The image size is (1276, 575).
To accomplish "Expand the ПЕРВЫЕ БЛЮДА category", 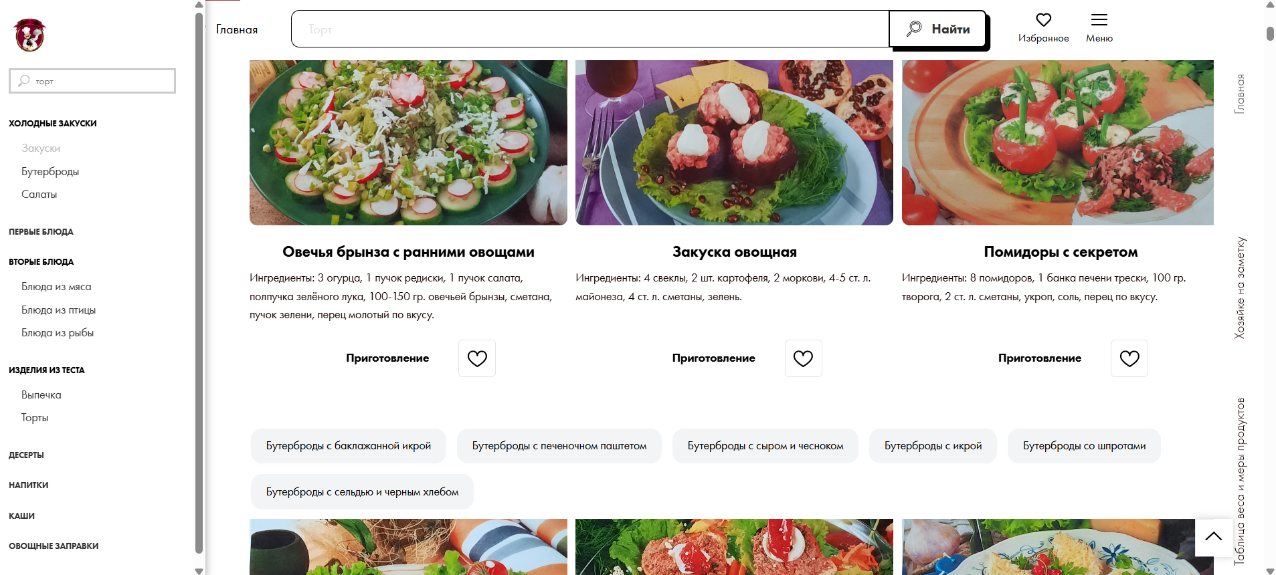I will 41,232.
